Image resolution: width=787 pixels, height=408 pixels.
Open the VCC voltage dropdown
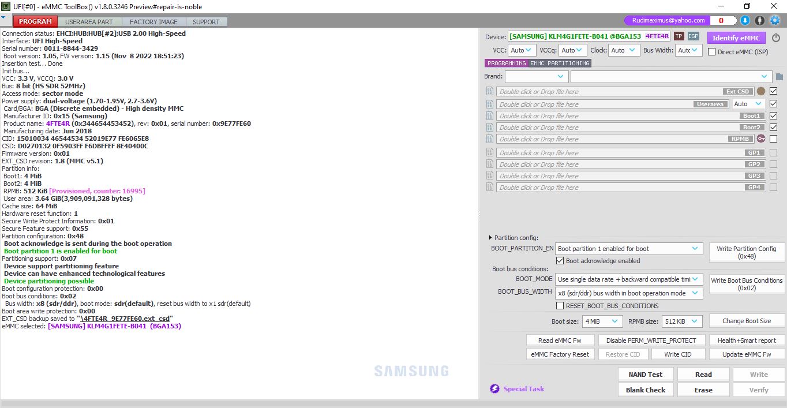(522, 50)
